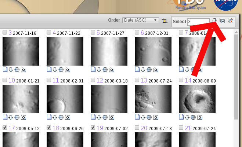Open the thumbnail dated 2008-02-01
242x147 pixels.
(65, 99)
